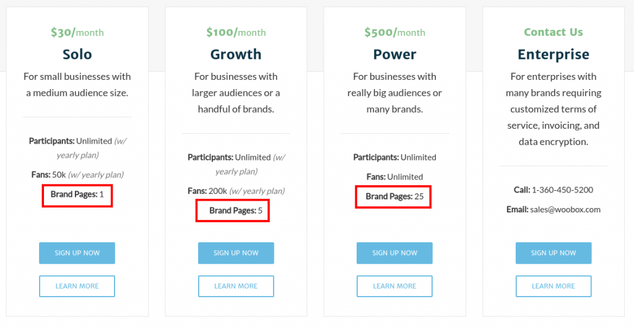Select the Enterprise plan heading
634x327 pixels.
tap(553, 54)
